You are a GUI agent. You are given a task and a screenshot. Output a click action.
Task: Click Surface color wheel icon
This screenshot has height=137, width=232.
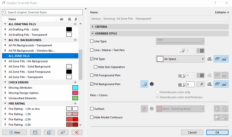pyautogui.click(x=152, y=109)
